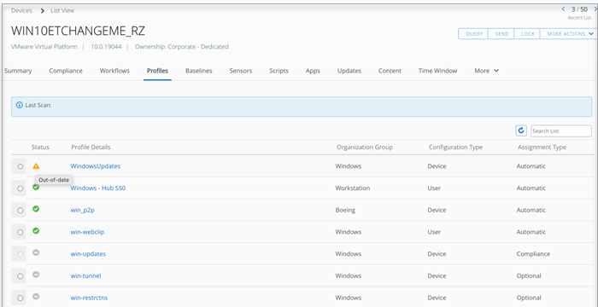
Task: Open the win-webclip profile link
Action: pyautogui.click(x=87, y=232)
